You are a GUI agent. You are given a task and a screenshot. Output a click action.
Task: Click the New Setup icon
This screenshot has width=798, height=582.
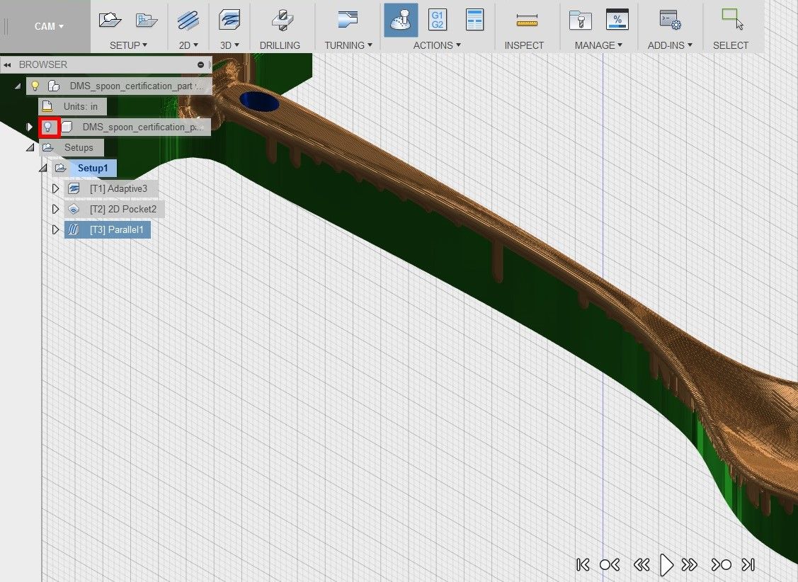(110, 20)
